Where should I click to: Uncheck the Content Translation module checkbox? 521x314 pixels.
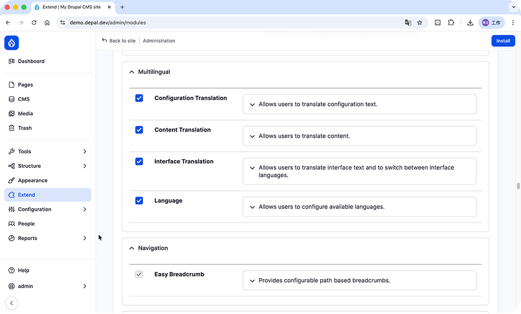(x=139, y=130)
